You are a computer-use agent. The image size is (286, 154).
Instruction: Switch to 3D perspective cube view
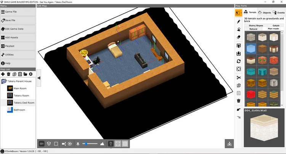pyautogui.click(x=49, y=144)
